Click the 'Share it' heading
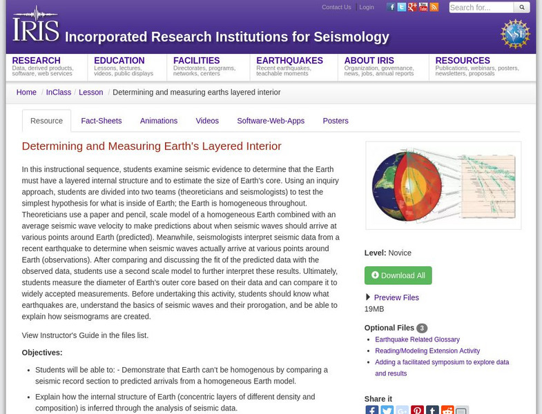 point(378,399)
